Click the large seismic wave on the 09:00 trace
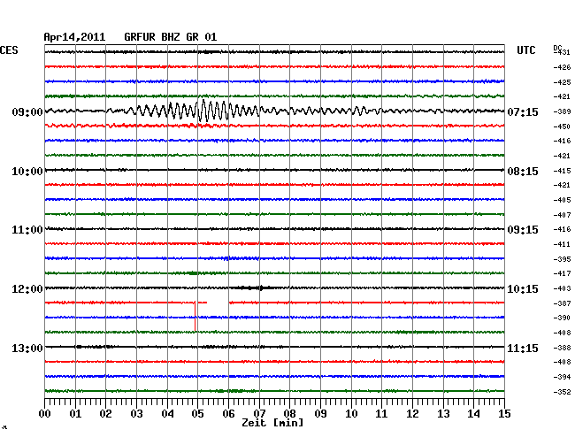Viewport: 575px width, 437px height. pyautogui.click(x=198, y=111)
